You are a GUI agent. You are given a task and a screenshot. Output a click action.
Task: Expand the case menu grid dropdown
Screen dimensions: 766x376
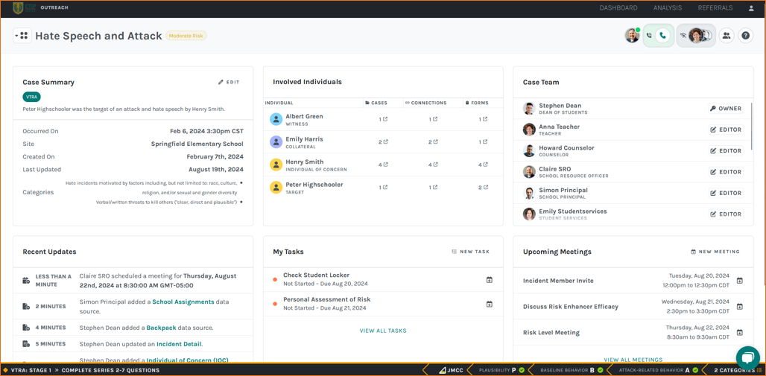[22, 36]
